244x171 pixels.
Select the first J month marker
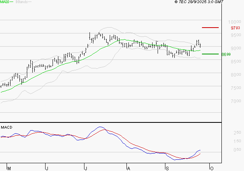pyautogui.click(x=47, y=169)
